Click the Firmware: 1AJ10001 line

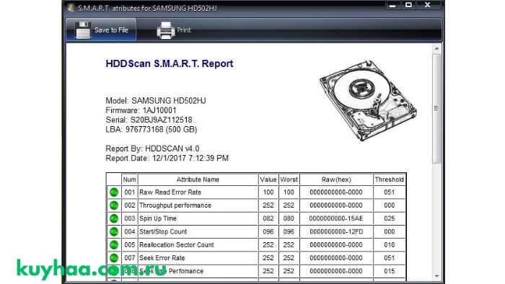141,110
